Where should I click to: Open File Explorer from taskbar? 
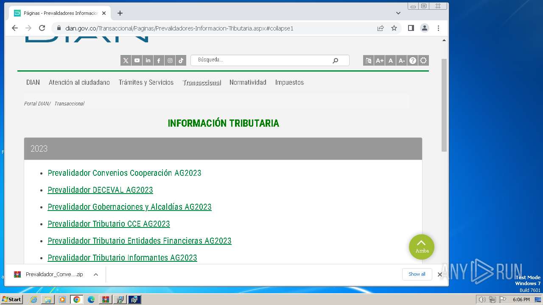pos(48,299)
